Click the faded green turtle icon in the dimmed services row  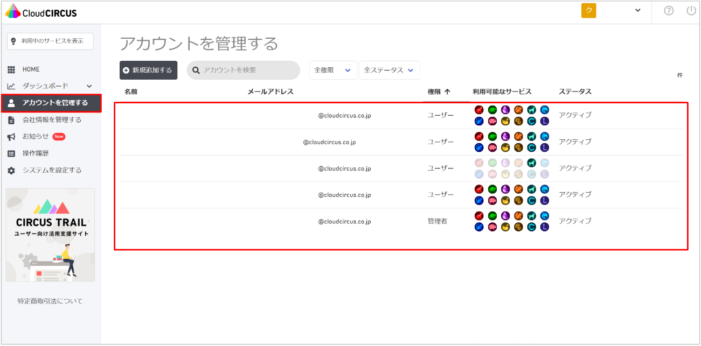tap(492, 163)
